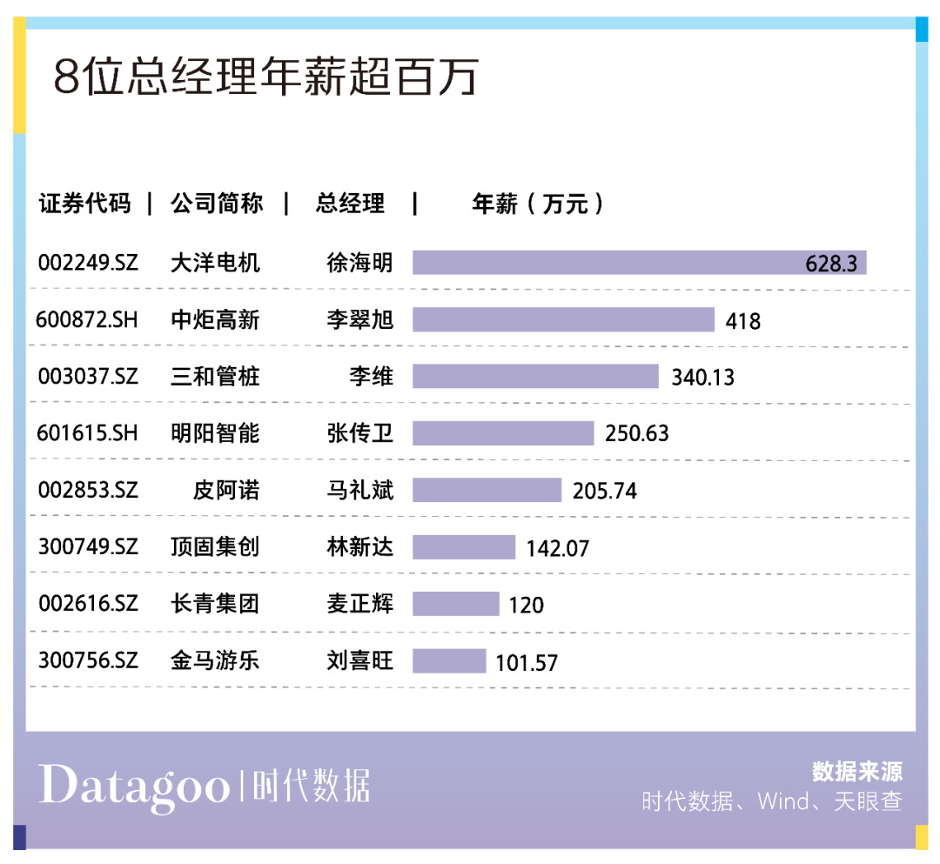Click manager name 李翠旭
The image size is (940, 864).
tap(359, 319)
